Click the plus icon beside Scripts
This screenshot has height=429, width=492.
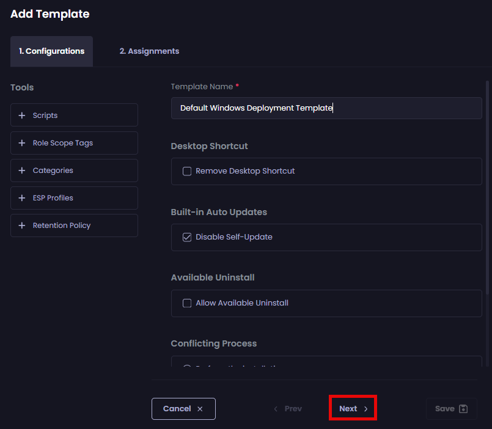[22, 116]
